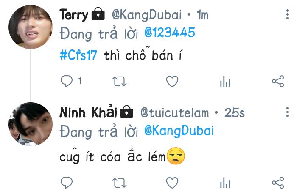Reply to Terry's tweet via comment icon
305x194 pixels.
pos(67,81)
